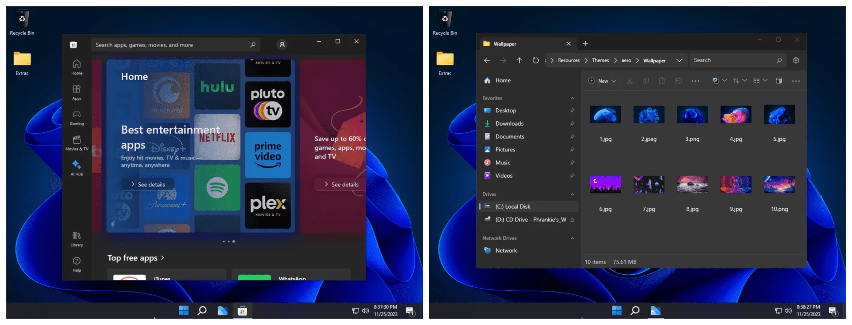852x325 pixels.
Task: Refresh the Wallpaper folder view
Action: [x=536, y=60]
